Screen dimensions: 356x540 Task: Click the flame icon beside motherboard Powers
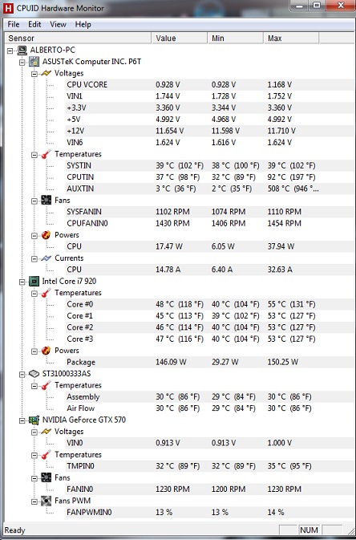(x=47, y=235)
